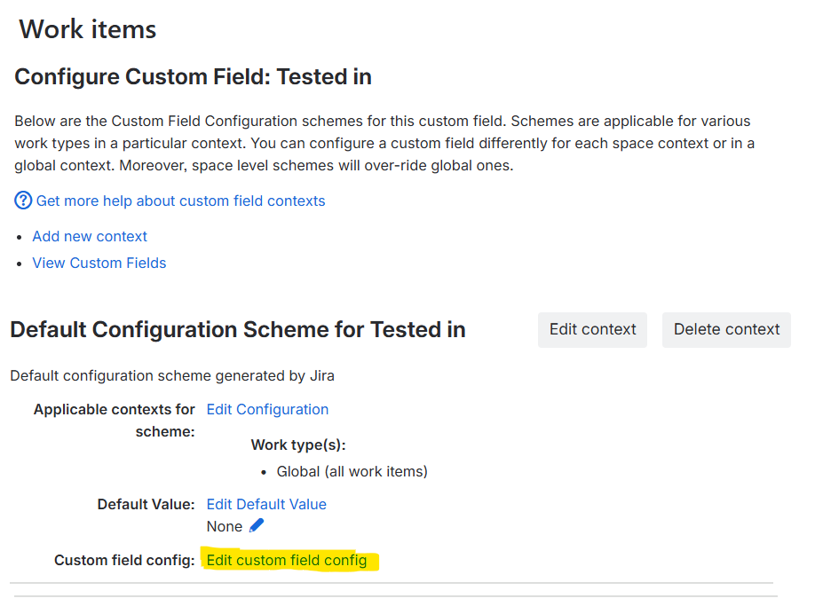This screenshot has width=815, height=606.
Task: Click the Applicable contexts for scheme label
Action: [114, 420]
